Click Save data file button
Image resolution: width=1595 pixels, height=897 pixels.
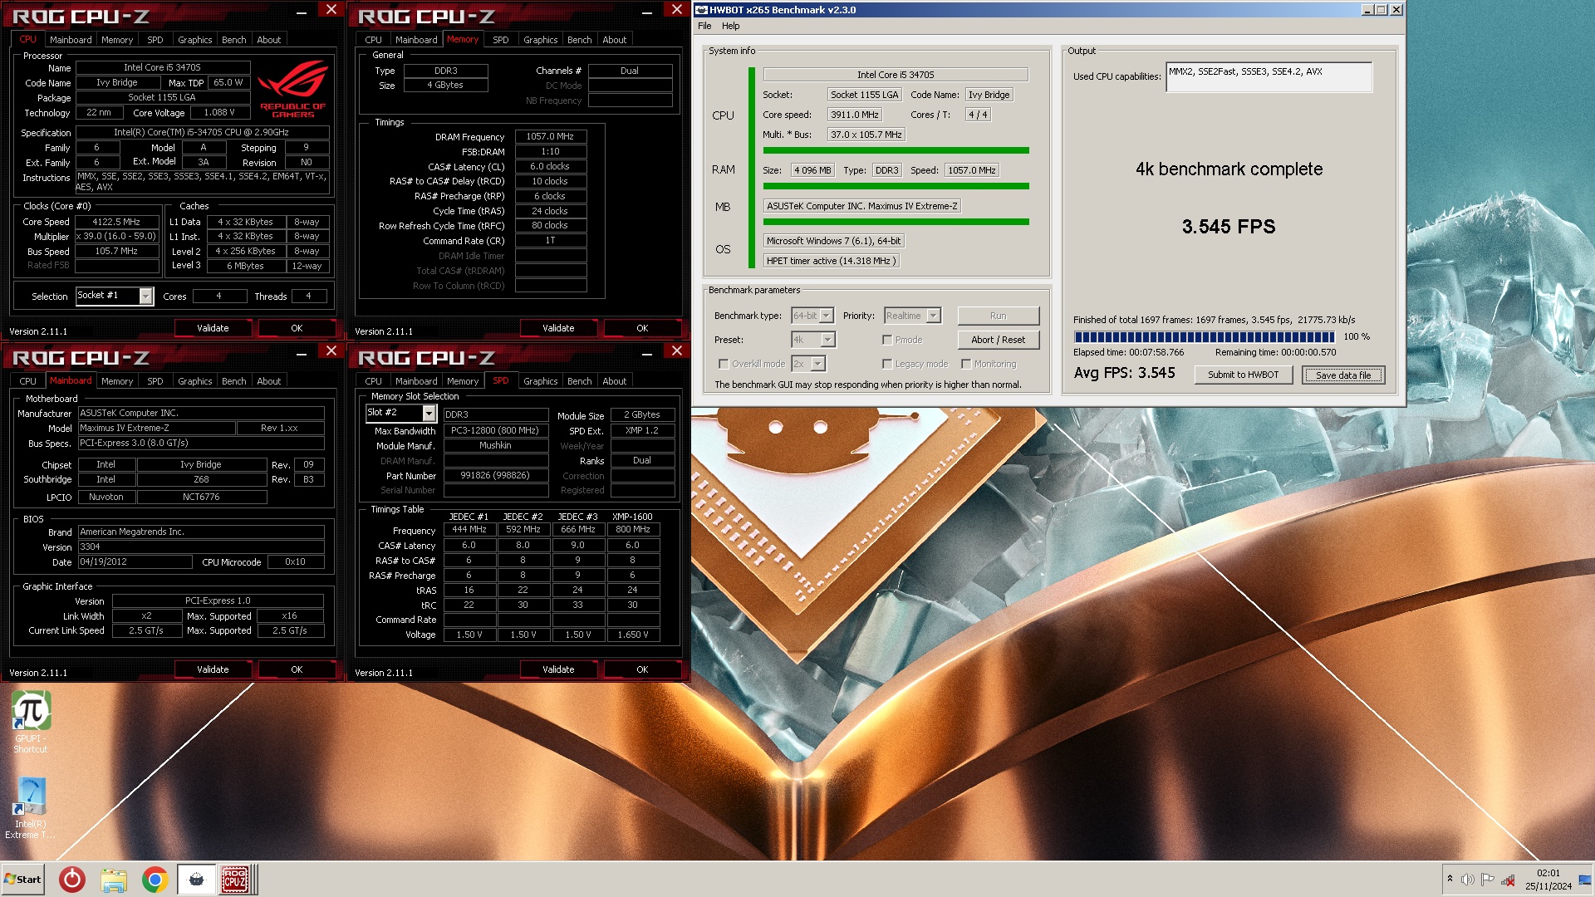coord(1343,375)
